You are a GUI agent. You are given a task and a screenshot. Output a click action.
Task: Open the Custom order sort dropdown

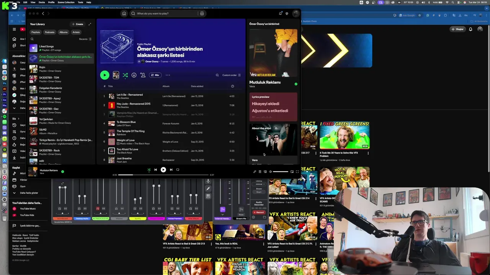(x=232, y=75)
